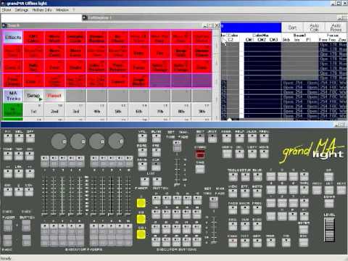This screenshot has height=261, width=348.
Task: Click the LEVEL wheel
Action: tap(329, 230)
